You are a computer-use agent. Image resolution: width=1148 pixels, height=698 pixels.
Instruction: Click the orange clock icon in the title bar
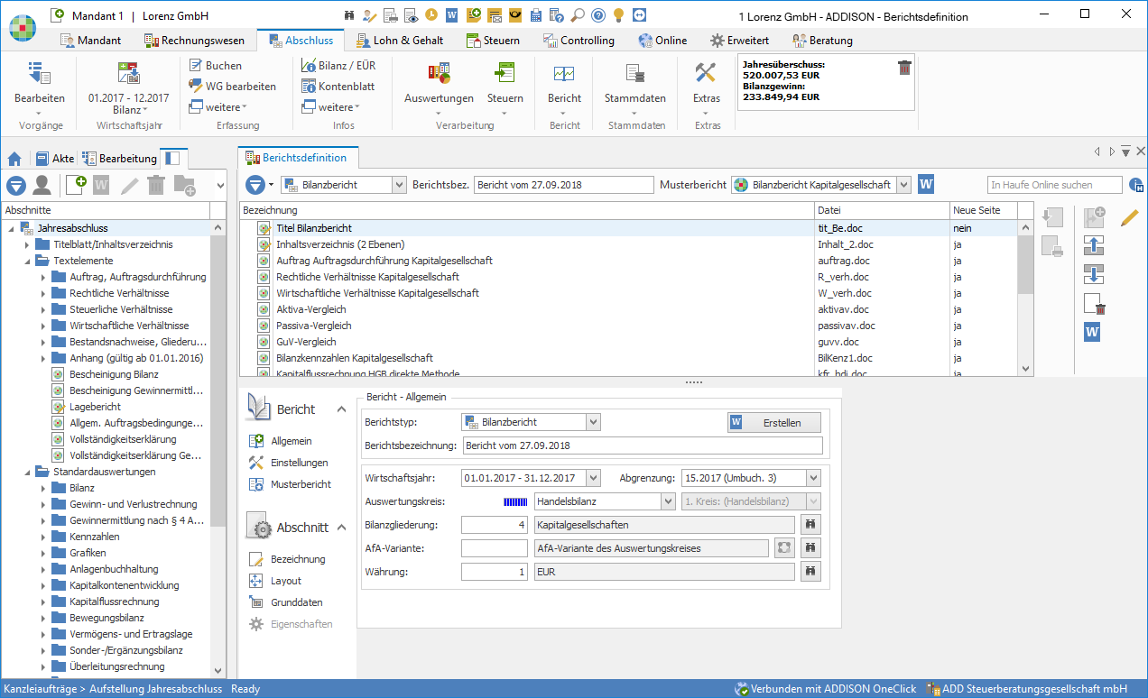431,15
